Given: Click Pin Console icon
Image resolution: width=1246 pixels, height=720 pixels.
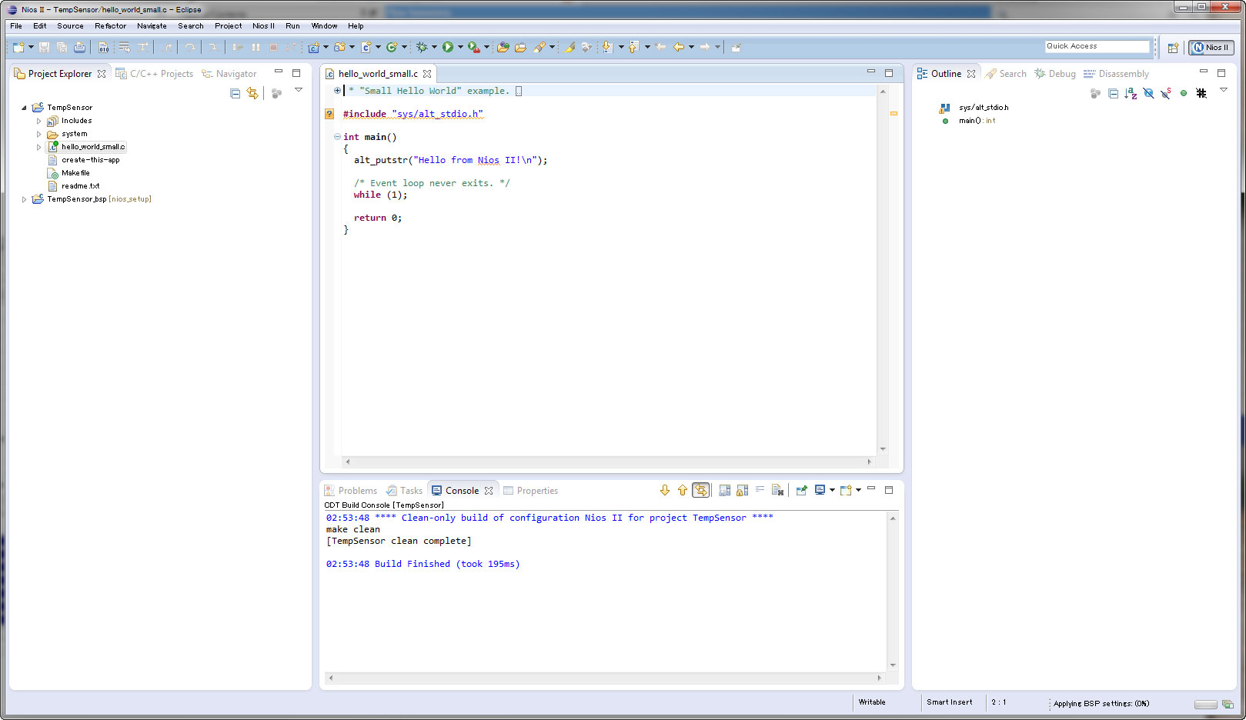Looking at the screenshot, I should click(801, 490).
